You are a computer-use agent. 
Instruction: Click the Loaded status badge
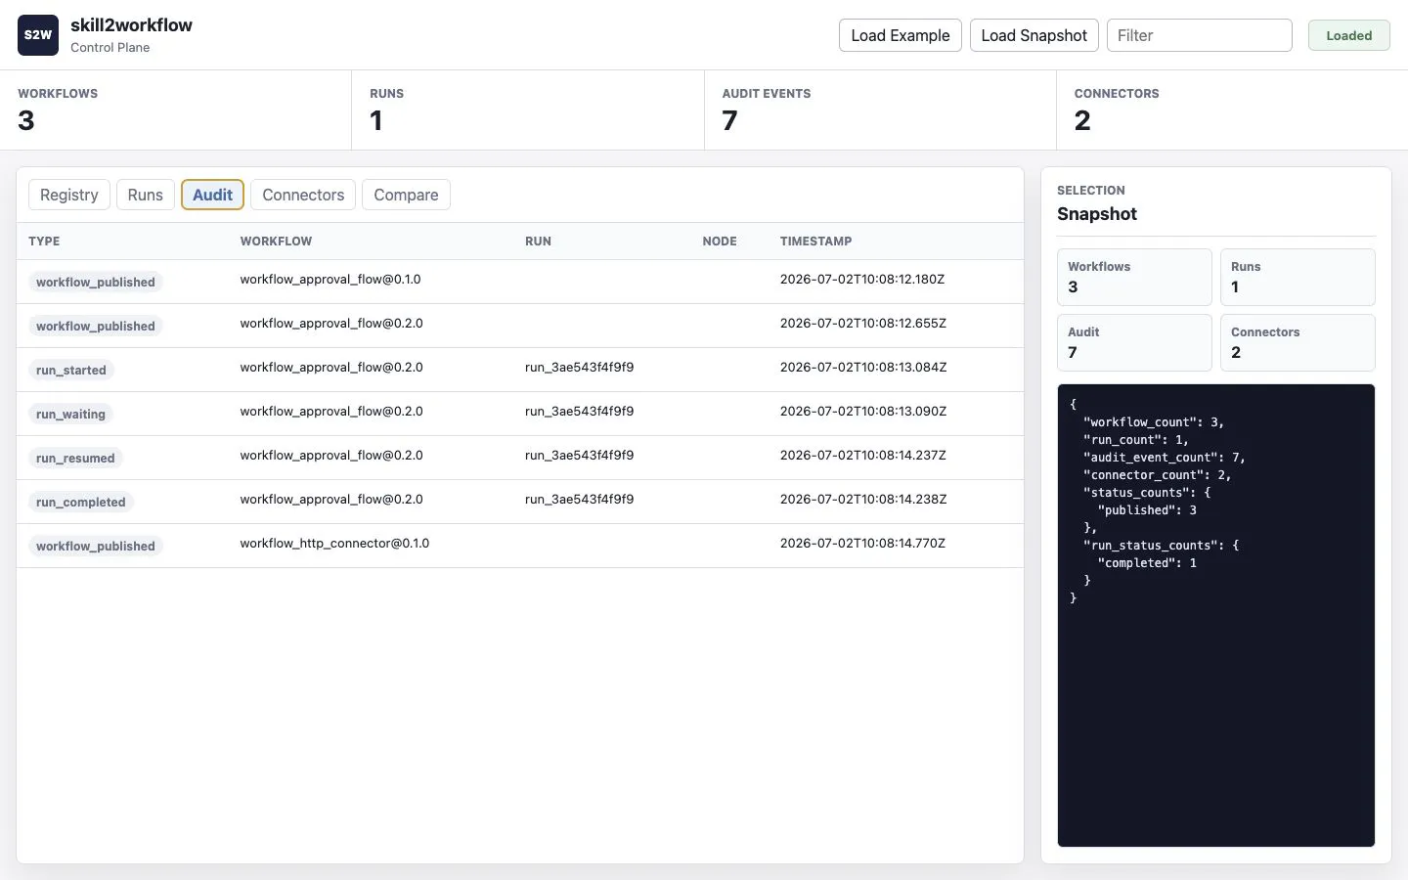1349,35
